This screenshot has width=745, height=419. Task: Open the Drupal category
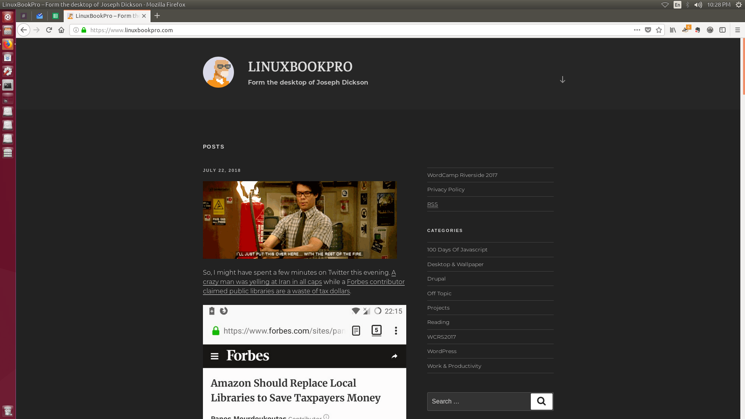[437, 279]
